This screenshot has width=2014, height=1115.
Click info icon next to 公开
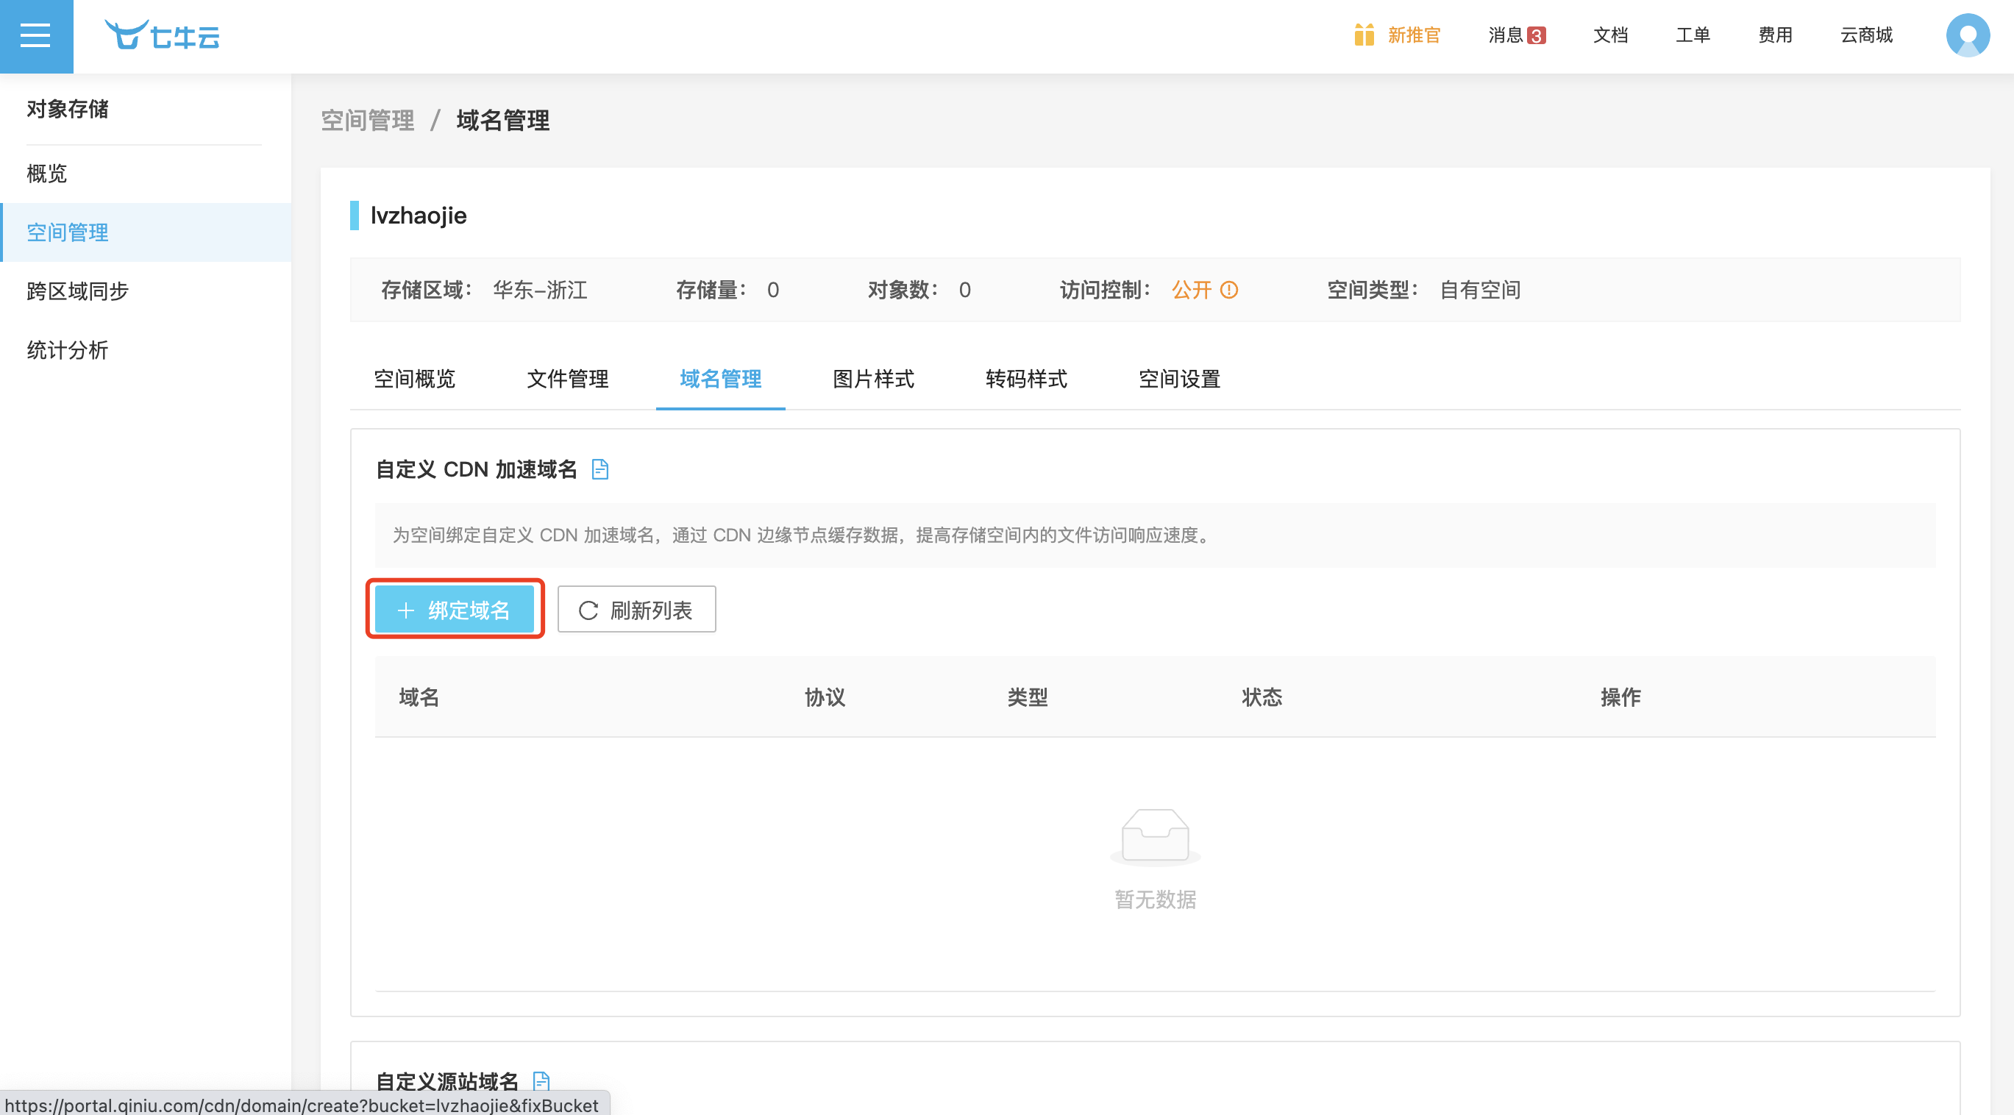pos(1229,290)
